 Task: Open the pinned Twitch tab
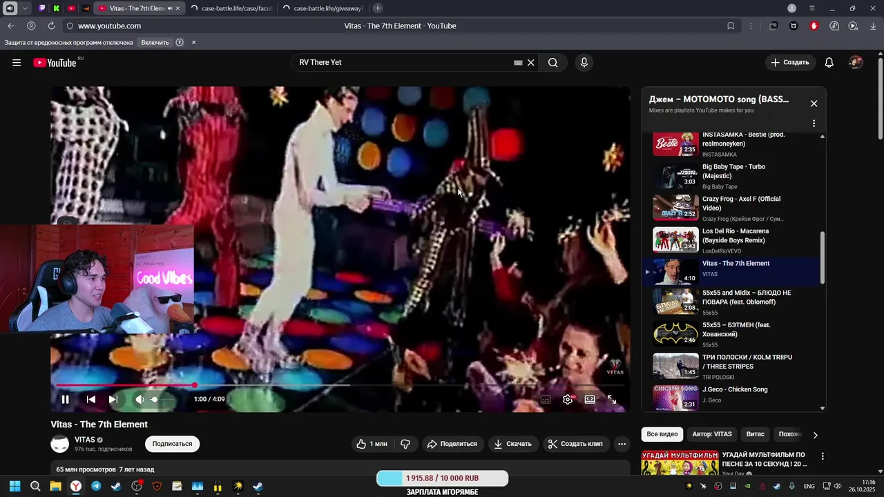(42, 8)
